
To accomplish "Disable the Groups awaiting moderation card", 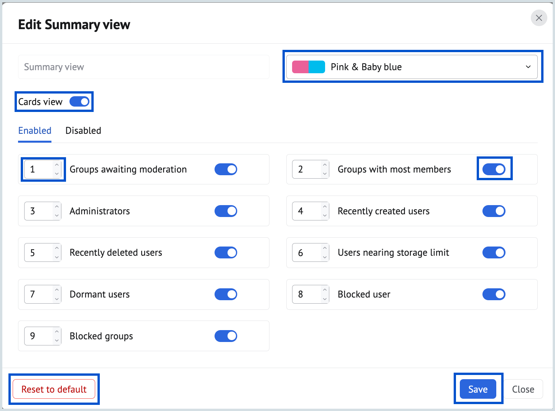I will 226,169.
